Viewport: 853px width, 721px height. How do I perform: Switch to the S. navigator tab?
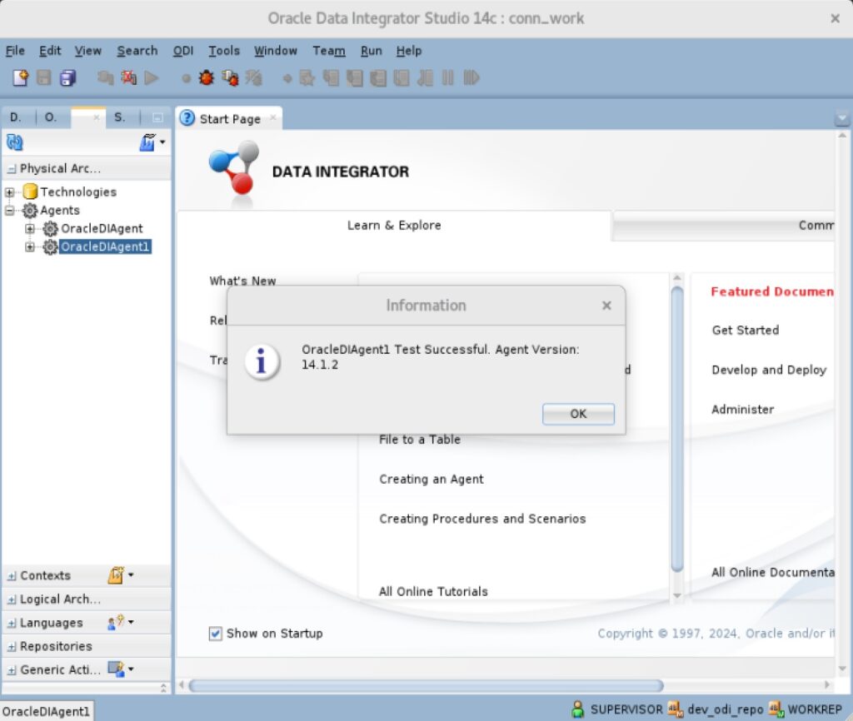coord(120,117)
